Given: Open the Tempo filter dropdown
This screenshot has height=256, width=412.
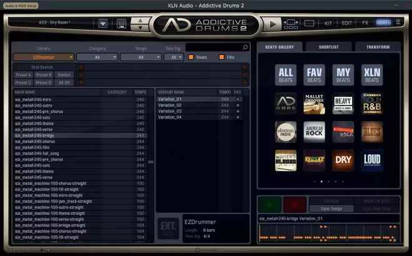Looking at the screenshot, I should click(140, 57).
